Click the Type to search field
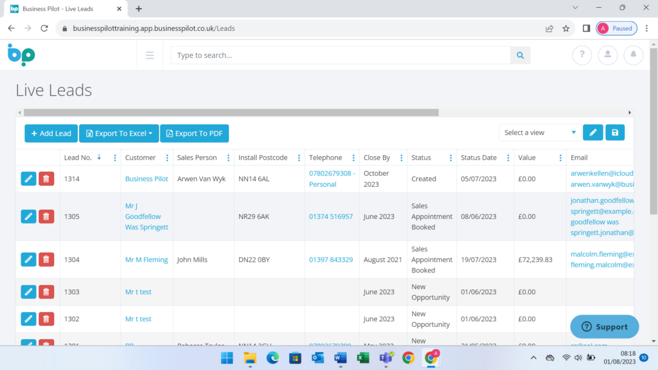 coord(341,55)
